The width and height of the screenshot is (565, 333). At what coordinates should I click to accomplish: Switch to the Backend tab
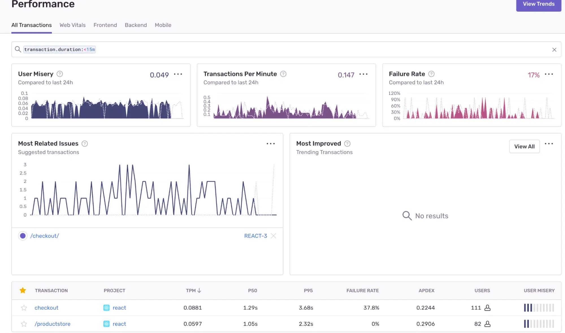(136, 25)
